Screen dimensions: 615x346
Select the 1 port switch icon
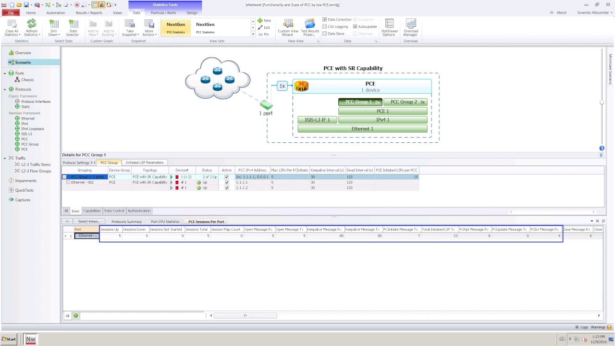coord(266,104)
